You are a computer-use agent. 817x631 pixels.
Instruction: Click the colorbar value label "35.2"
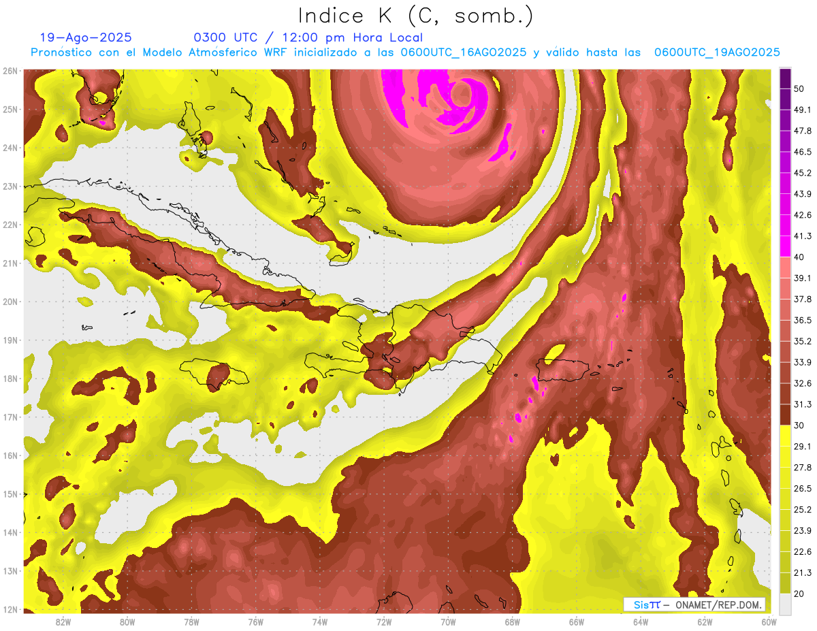[802, 341]
